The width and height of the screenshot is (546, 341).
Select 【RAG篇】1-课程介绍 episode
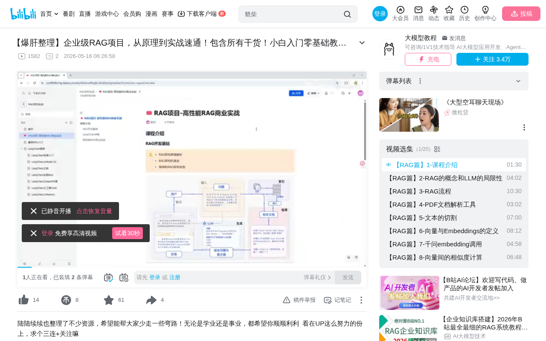click(454, 165)
